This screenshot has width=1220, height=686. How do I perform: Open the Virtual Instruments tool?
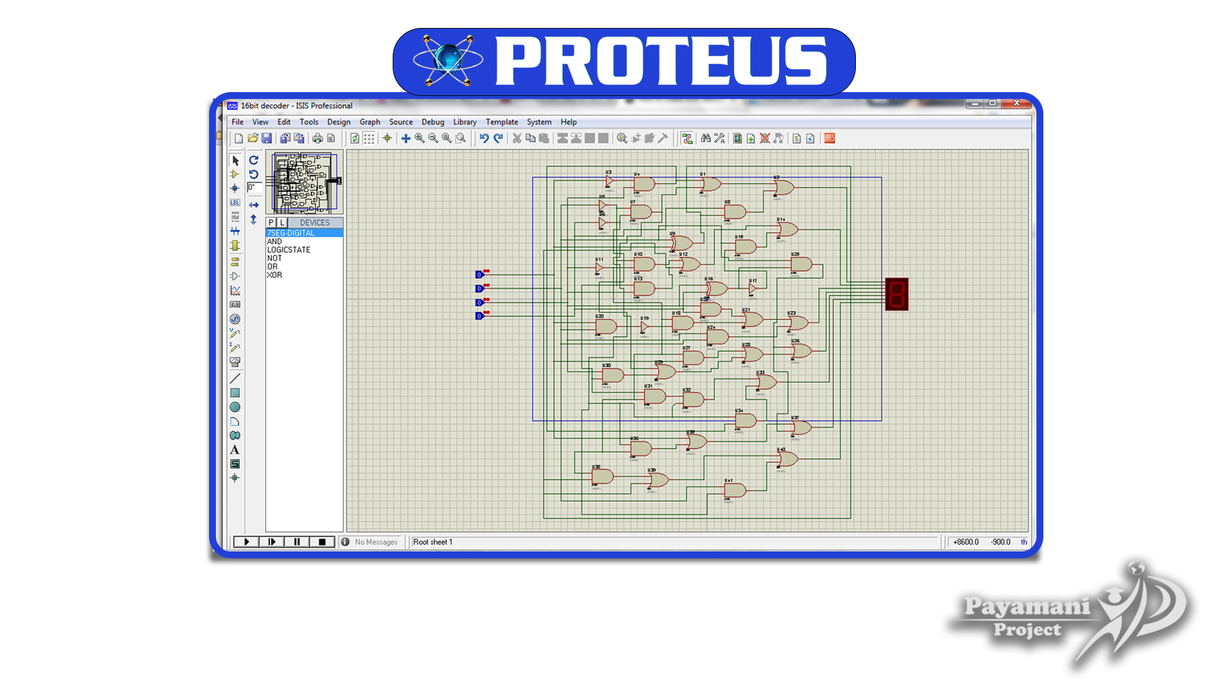(x=235, y=362)
